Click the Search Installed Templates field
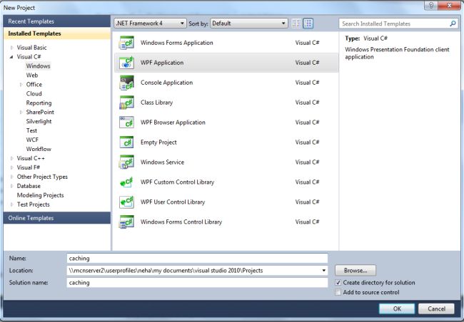This screenshot has width=464, height=322. (x=398, y=24)
